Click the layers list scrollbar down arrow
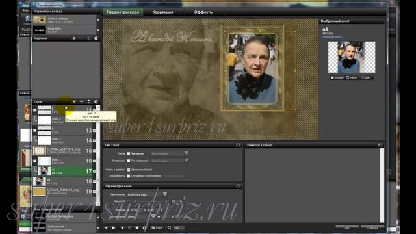The height and width of the screenshot is (234, 416). [x=98, y=203]
